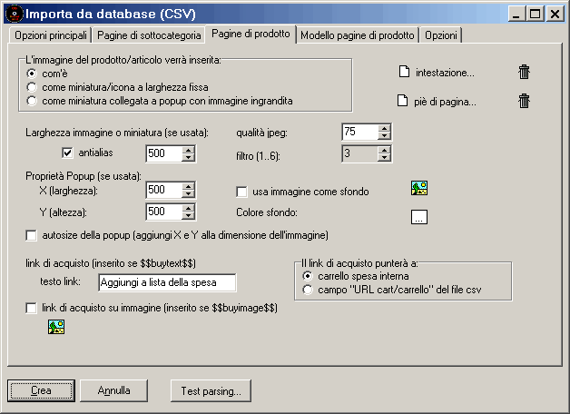Choose background image via picture icon
This screenshot has width=570, height=414.
pos(419,189)
